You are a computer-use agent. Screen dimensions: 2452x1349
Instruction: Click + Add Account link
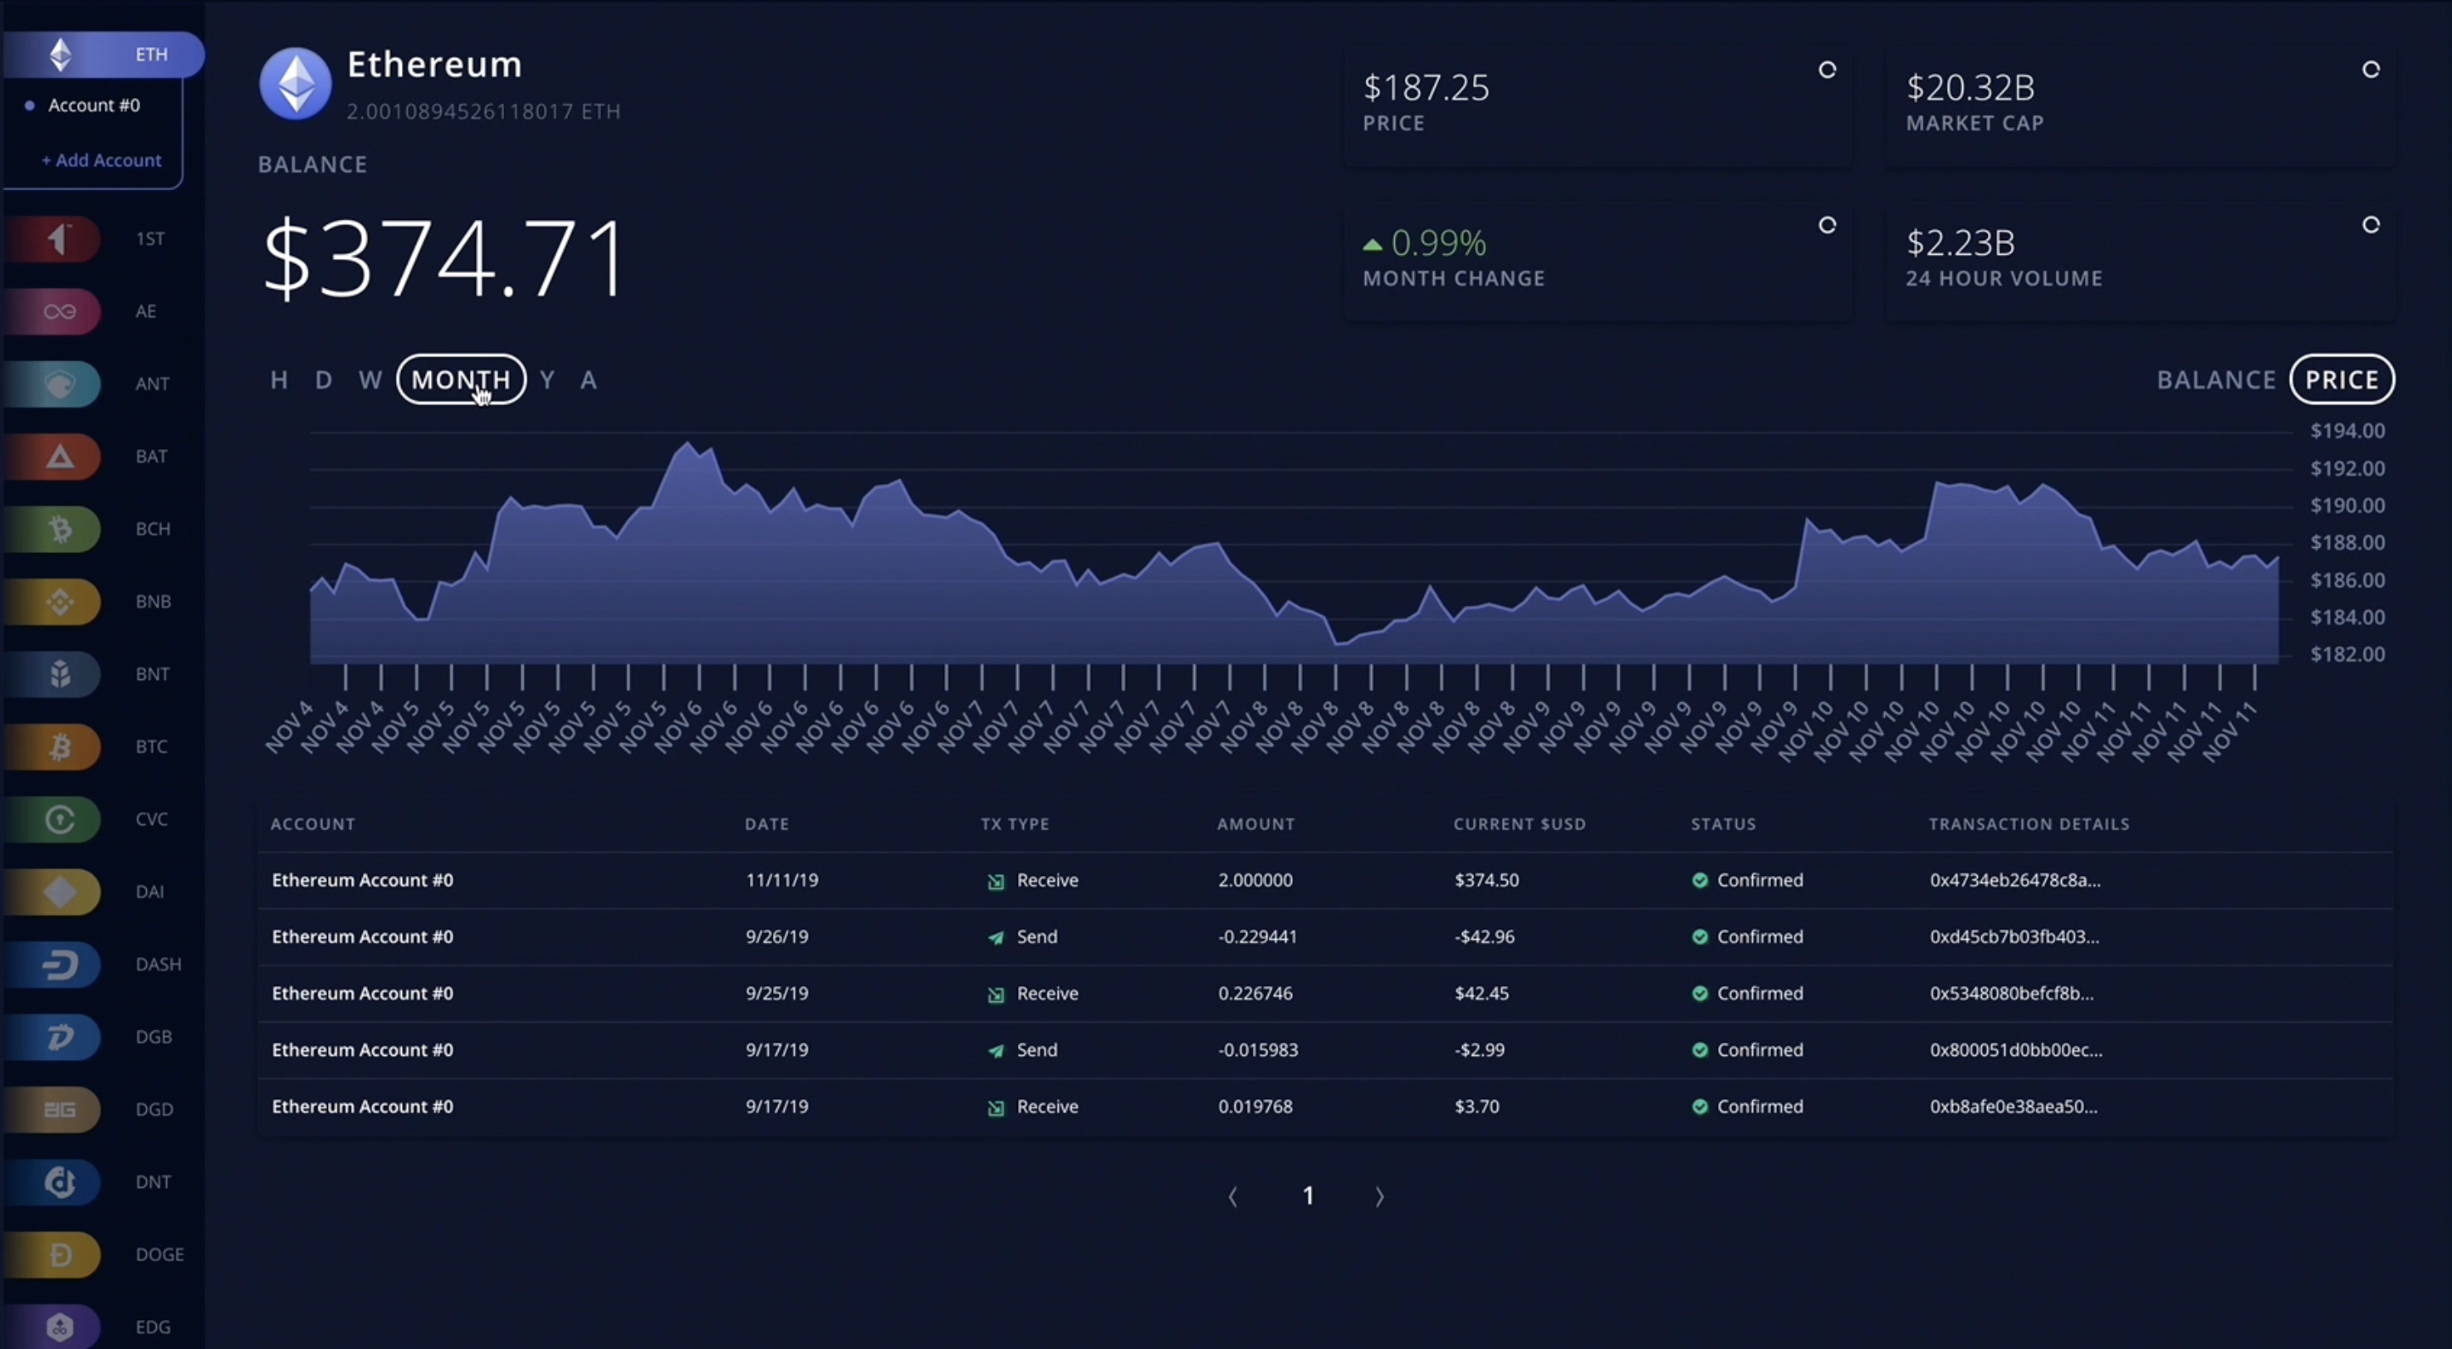(x=101, y=161)
